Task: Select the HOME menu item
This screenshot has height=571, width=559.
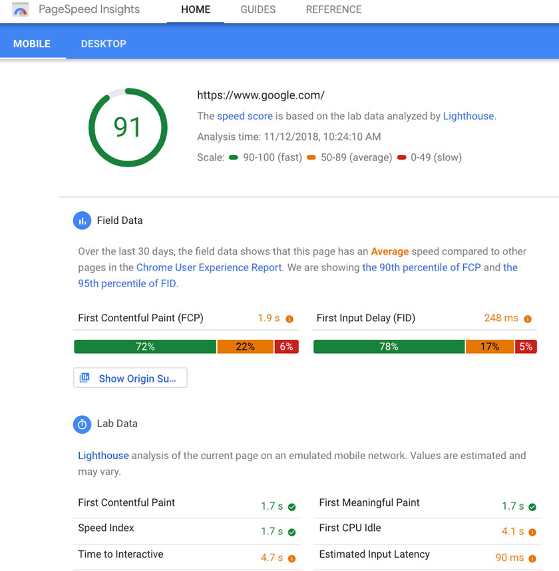Action: pyautogui.click(x=195, y=9)
